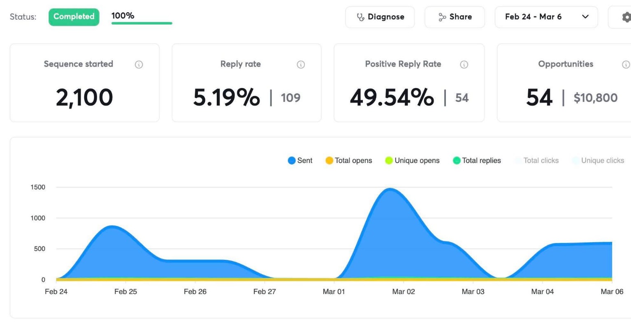This screenshot has height=322, width=631.
Task: Click the orange Total opens color dot
Action: 329,160
